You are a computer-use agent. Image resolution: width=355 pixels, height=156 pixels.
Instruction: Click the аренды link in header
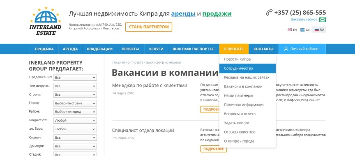183,14
